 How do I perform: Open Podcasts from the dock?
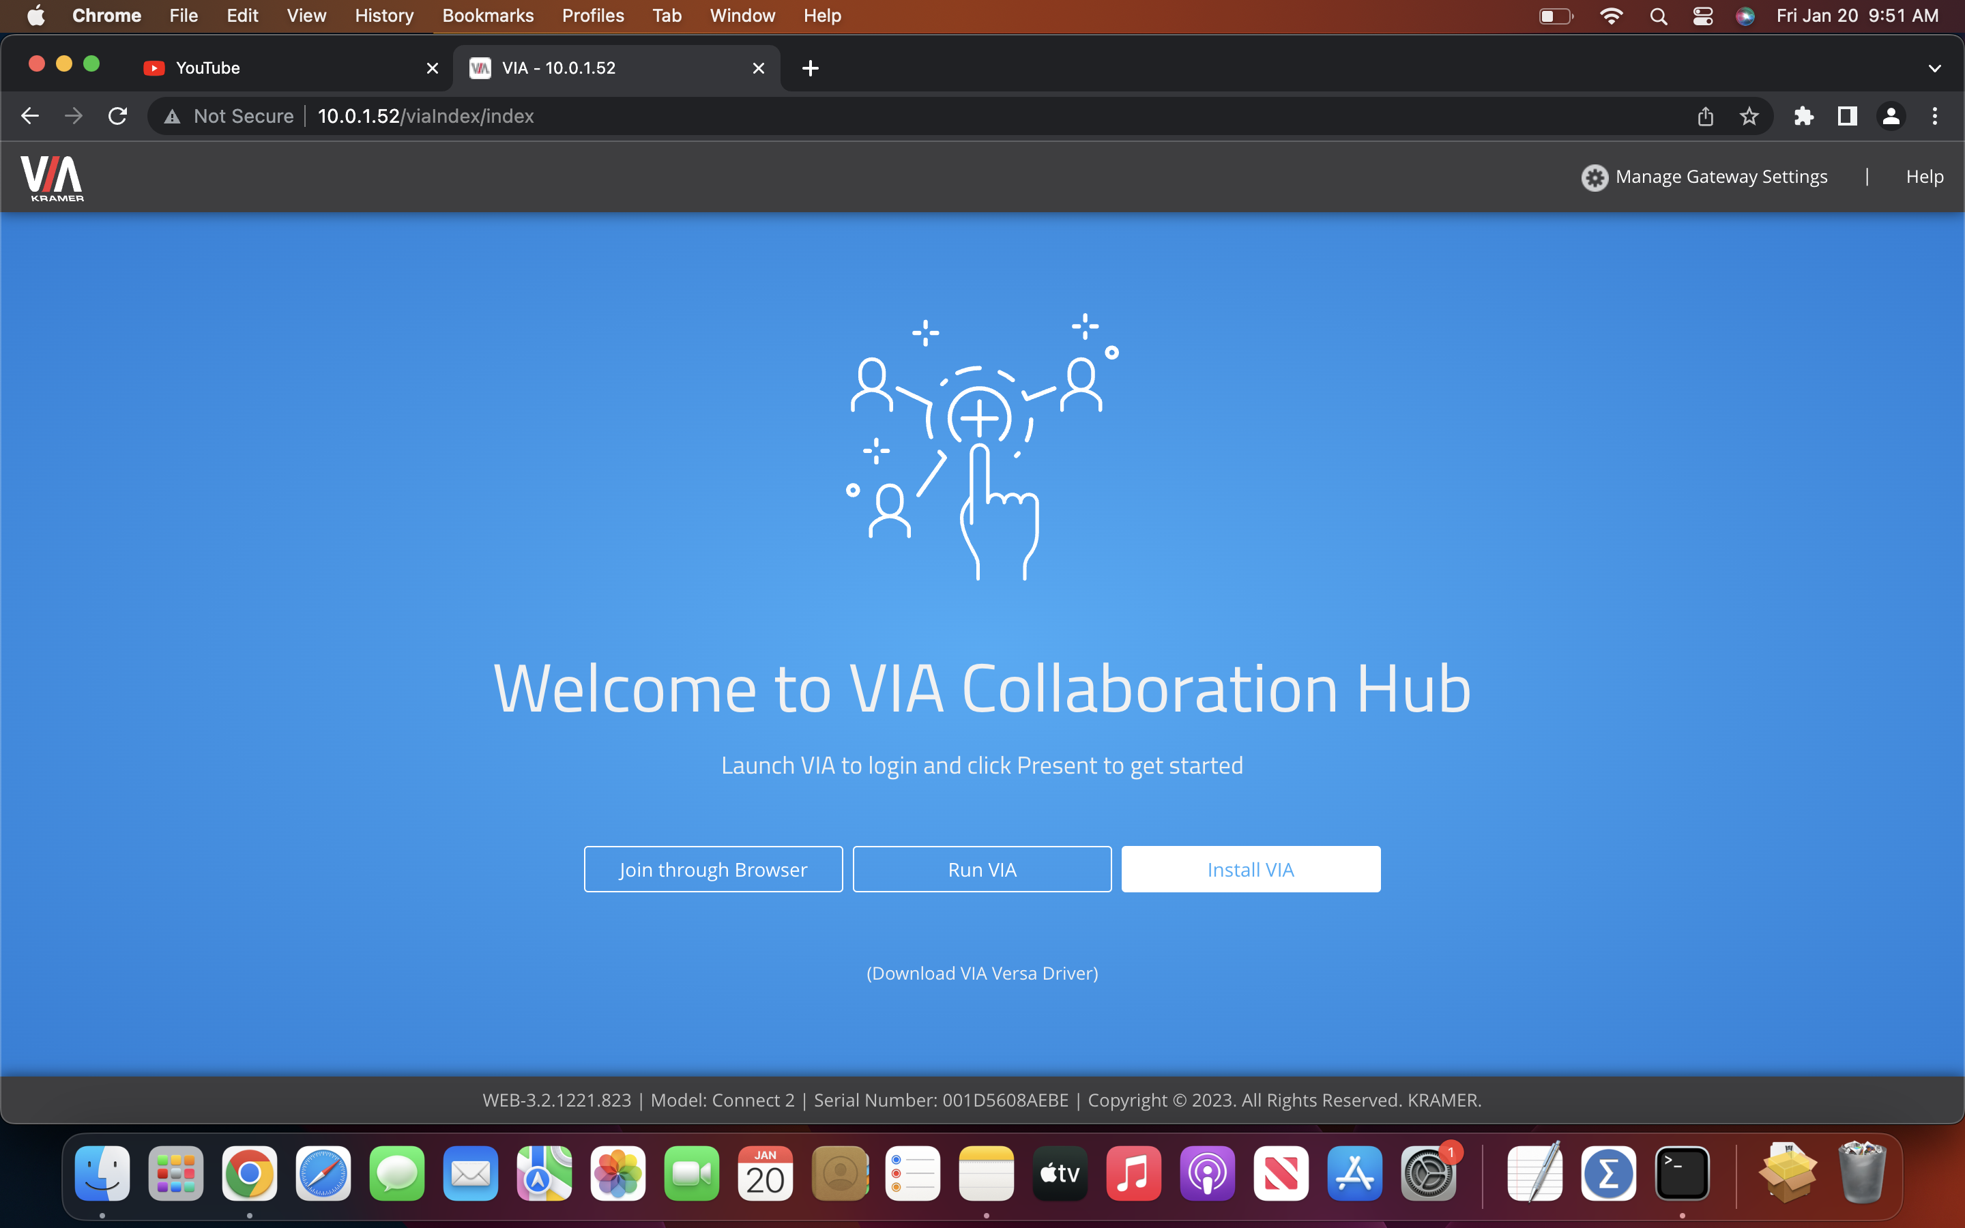(1208, 1173)
